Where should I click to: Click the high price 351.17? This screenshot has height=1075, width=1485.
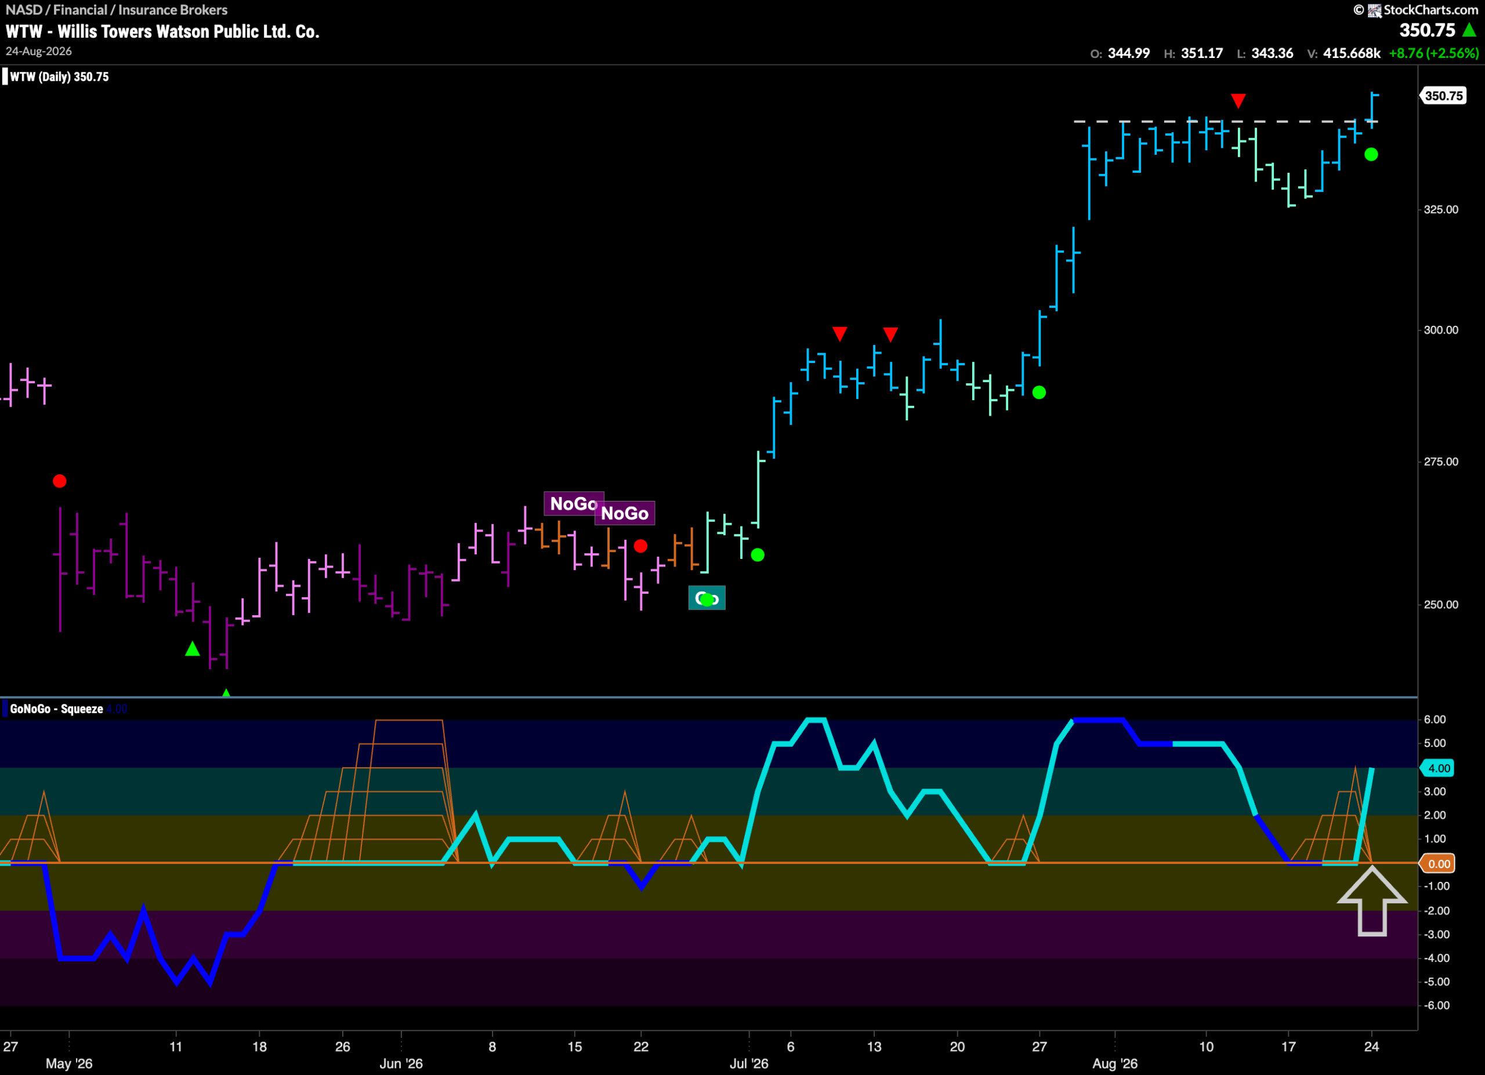(1202, 53)
